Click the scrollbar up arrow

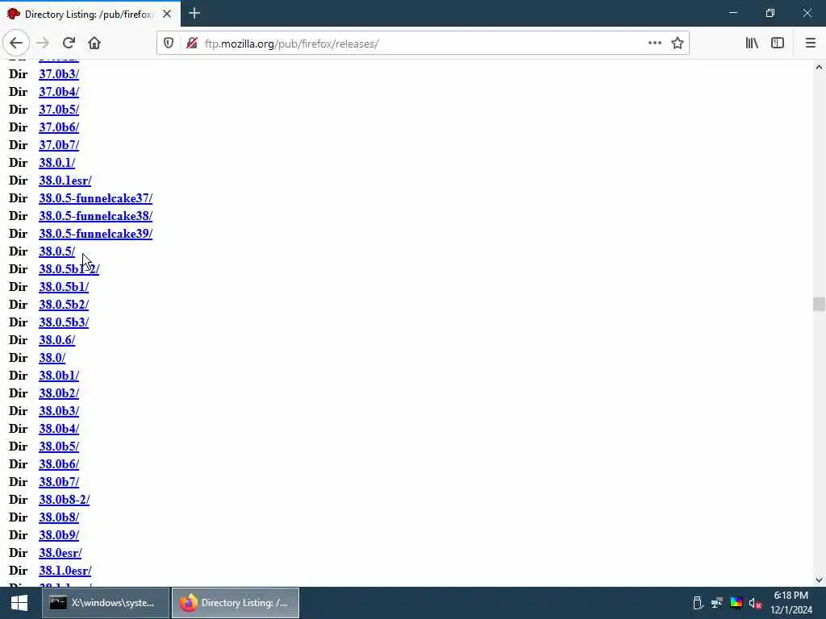coord(819,67)
